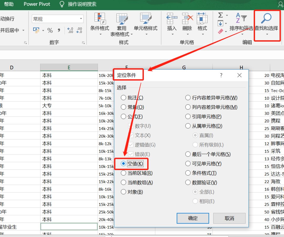Select 列内容差异单元格(M) radio option

(x=211, y=107)
